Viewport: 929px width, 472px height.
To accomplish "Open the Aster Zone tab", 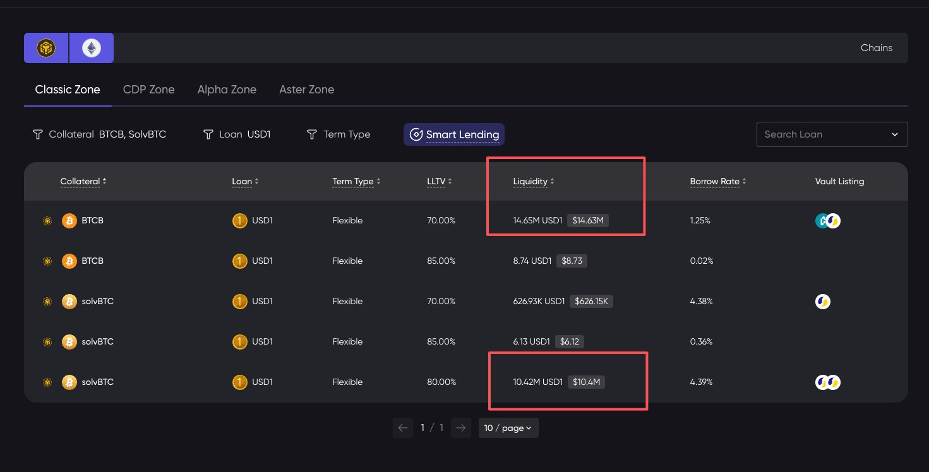I will 306,90.
